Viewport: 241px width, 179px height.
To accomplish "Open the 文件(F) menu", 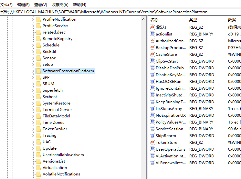I will coord(6,5).
